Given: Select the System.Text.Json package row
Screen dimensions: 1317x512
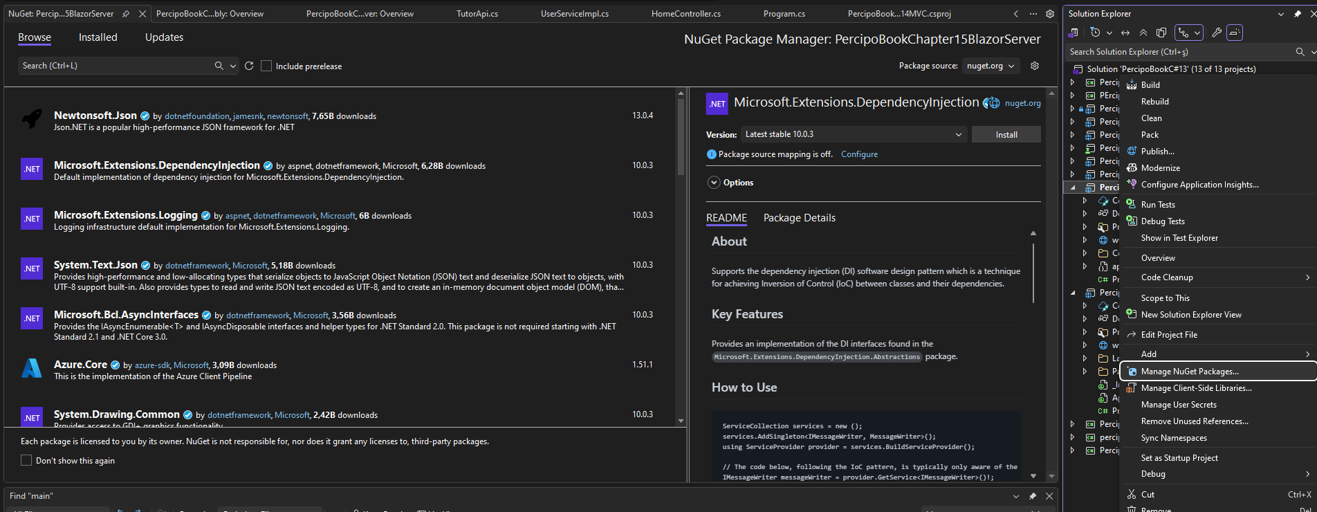Looking at the screenshot, I should (339, 275).
